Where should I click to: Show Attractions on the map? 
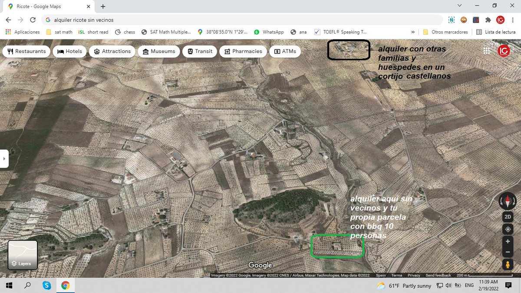(x=112, y=51)
